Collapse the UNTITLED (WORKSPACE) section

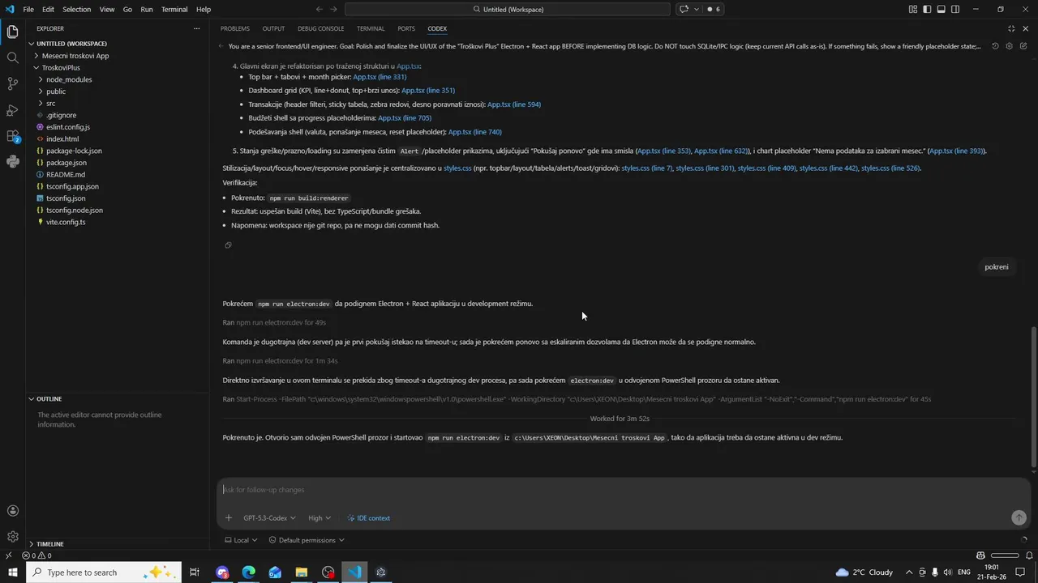click(x=118, y=44)
